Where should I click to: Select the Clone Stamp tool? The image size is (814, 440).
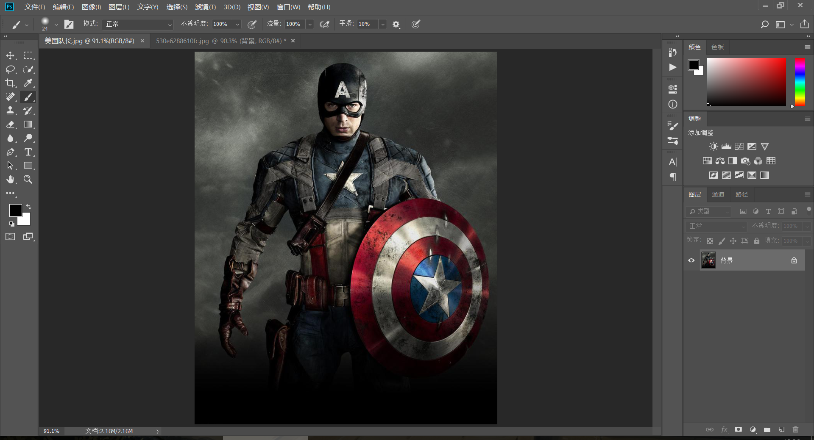coord(10,111)
